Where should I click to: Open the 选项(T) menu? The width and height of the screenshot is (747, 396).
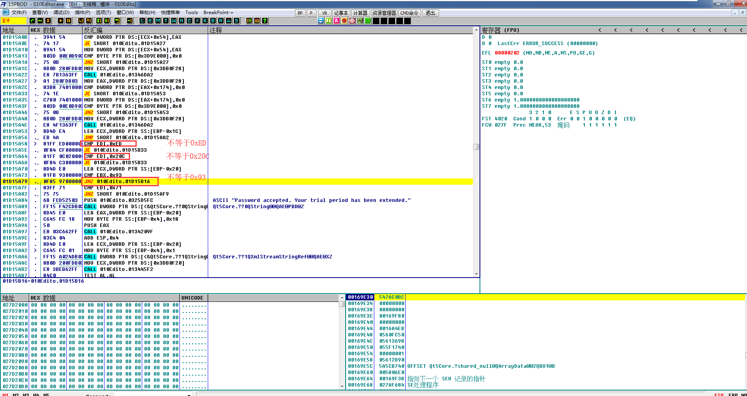103,13
